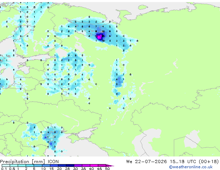Click the '30' legend tick label
The width and height of the screenshot is (220, 170).
coord(75,169)
